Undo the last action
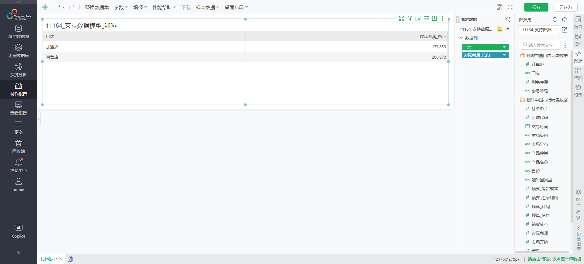Viewport: 584px width, 264px height. (61, 7)
